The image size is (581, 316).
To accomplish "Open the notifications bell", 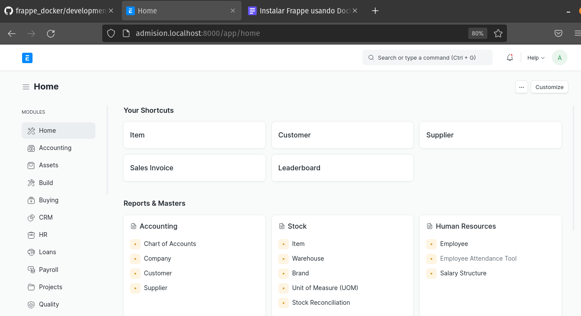I will (510, 57).
